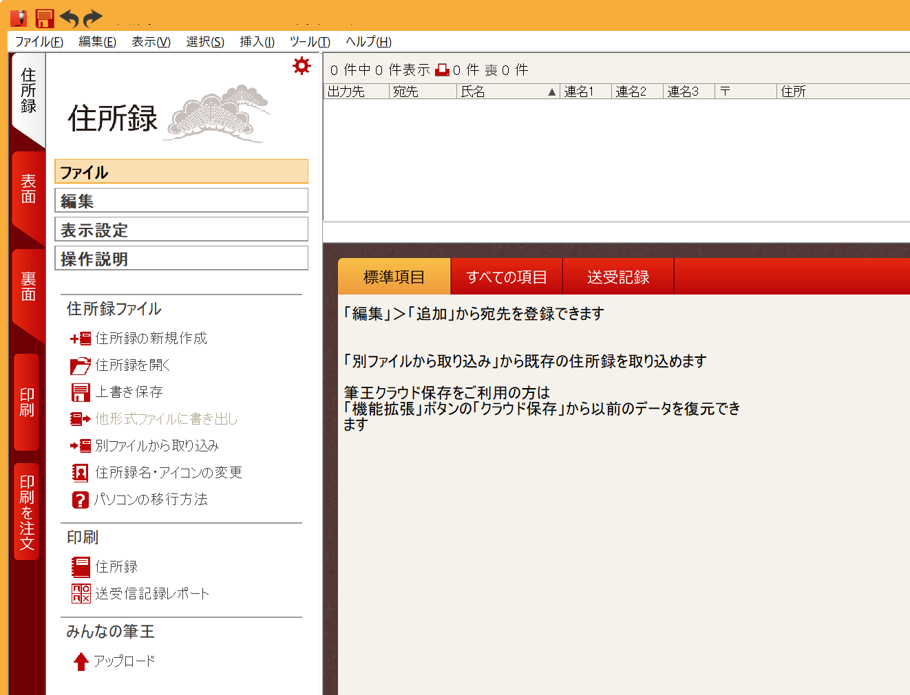The width and height of the screenshot is (910, 695).
Task: Click 上書き保存 to overwrite save
Action: coord(129,392)
